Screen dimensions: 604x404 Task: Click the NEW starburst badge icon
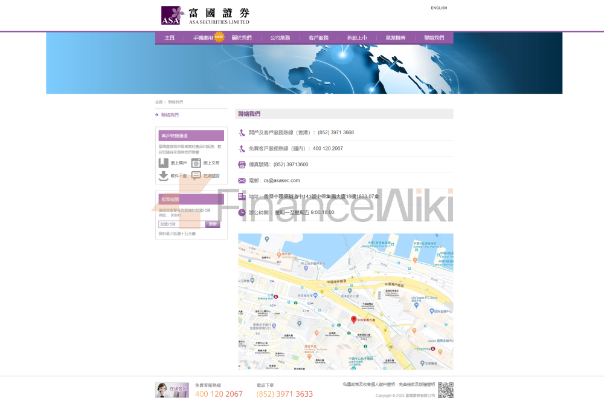(219, 37)
